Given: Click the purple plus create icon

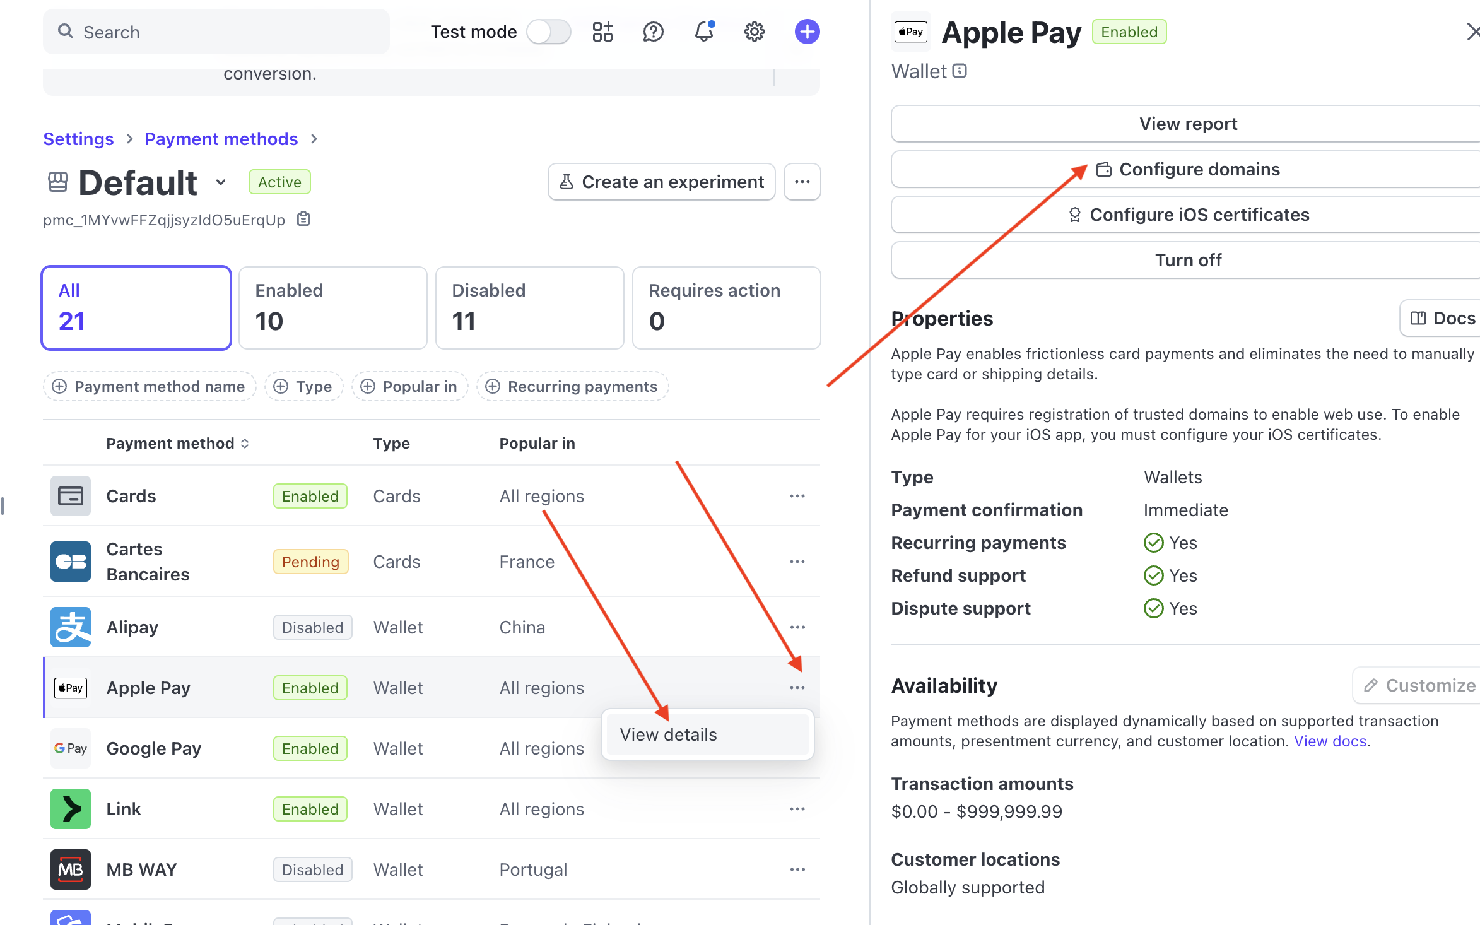Looking at the screenshot, I should pos(807,32).
